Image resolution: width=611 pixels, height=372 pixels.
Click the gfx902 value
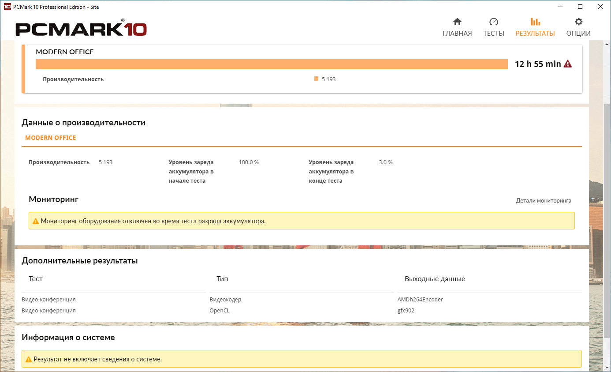pyautogui.click(x=406, y=311)
